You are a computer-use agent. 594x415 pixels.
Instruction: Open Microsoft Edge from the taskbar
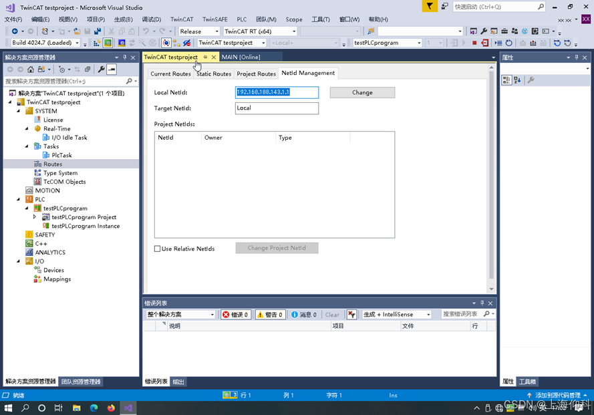tap(94, 408)
